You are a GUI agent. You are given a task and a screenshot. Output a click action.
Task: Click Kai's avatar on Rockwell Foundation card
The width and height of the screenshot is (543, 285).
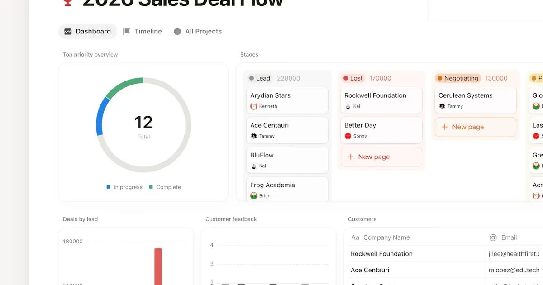pos(348,106)
